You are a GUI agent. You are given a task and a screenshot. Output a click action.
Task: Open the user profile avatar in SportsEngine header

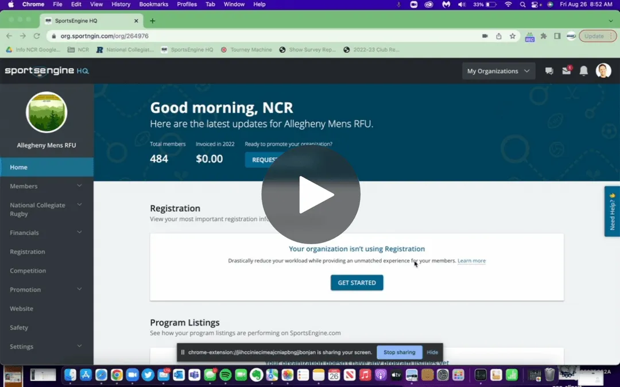(x=603, y=71)
